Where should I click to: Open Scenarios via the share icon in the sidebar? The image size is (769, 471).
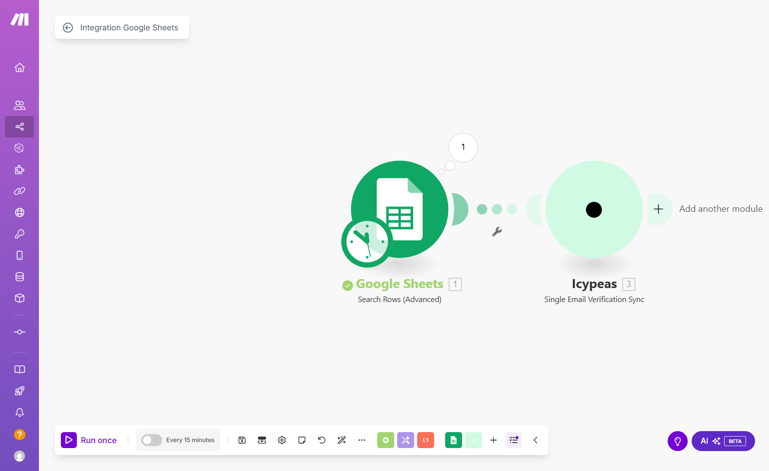tap(19, 127)
